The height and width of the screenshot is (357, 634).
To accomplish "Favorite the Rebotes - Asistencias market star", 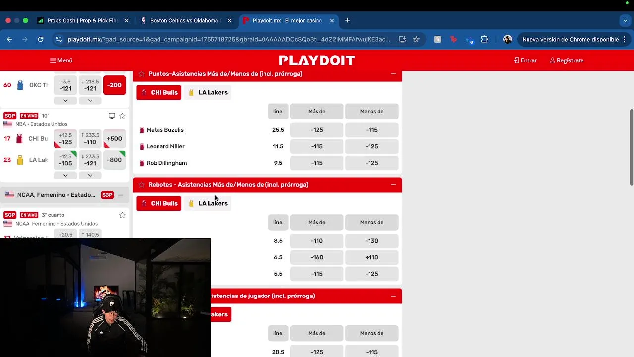I will point(141,185).
